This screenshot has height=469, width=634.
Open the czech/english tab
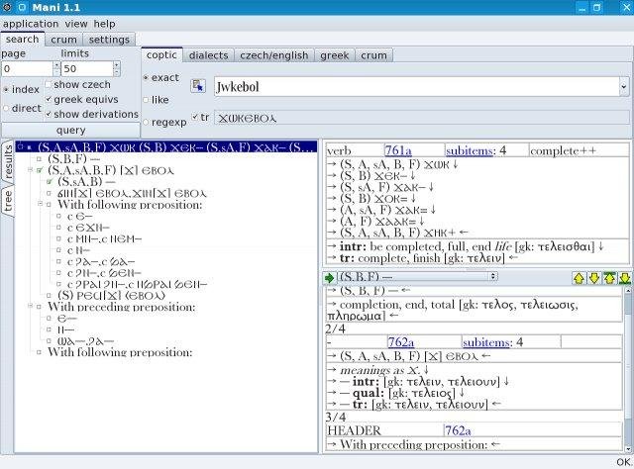click(274, 55)
